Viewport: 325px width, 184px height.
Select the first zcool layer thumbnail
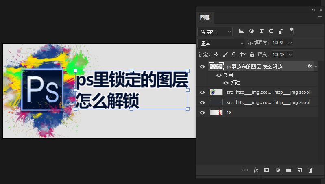point(216,92)
